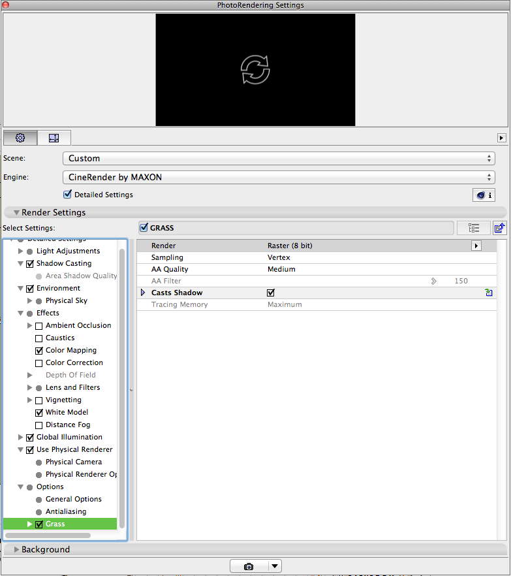Image resolution: width=511 pixels, height=576 pixels.
Task: Click the Raster (8 bit) value
Action: tap(290, 246)
